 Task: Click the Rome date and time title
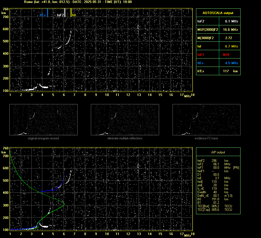click(78, 2)
